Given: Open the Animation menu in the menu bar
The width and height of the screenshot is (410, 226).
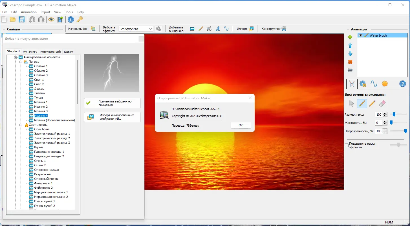Looking at the screenshot, I should coord(28,12).
